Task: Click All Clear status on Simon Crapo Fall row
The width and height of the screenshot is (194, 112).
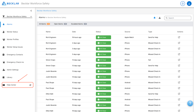Action: [103, 60]
